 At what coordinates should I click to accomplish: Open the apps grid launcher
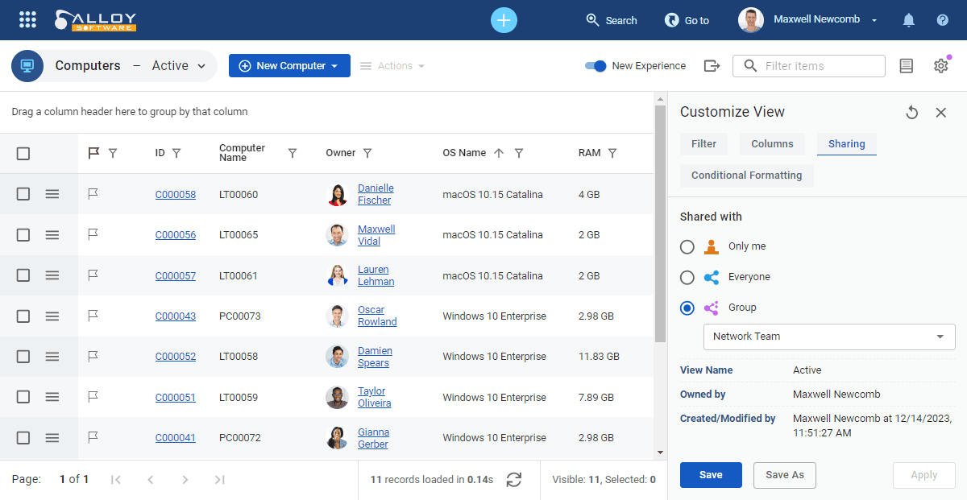coord(27,20)
